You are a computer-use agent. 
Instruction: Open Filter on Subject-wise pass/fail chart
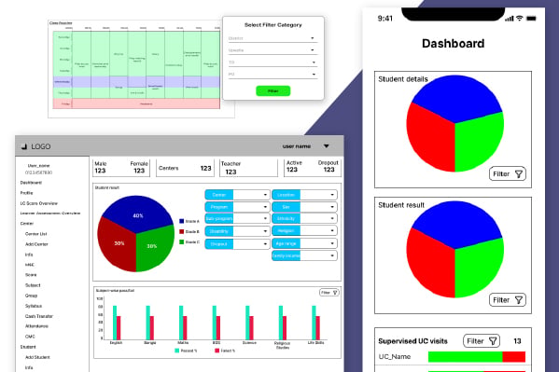coord(328,293)
